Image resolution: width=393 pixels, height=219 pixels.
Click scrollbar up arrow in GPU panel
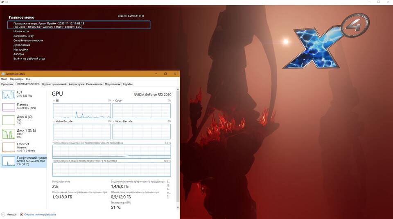click(178, 89)
